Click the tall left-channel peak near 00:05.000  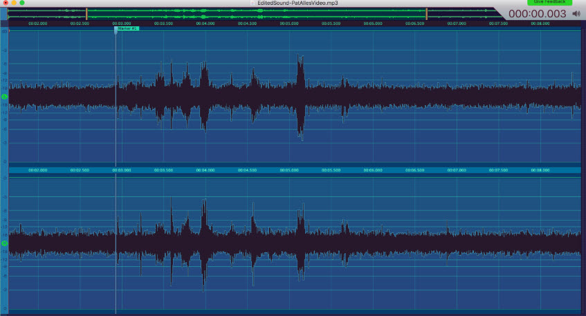click(x=300, y=97)
